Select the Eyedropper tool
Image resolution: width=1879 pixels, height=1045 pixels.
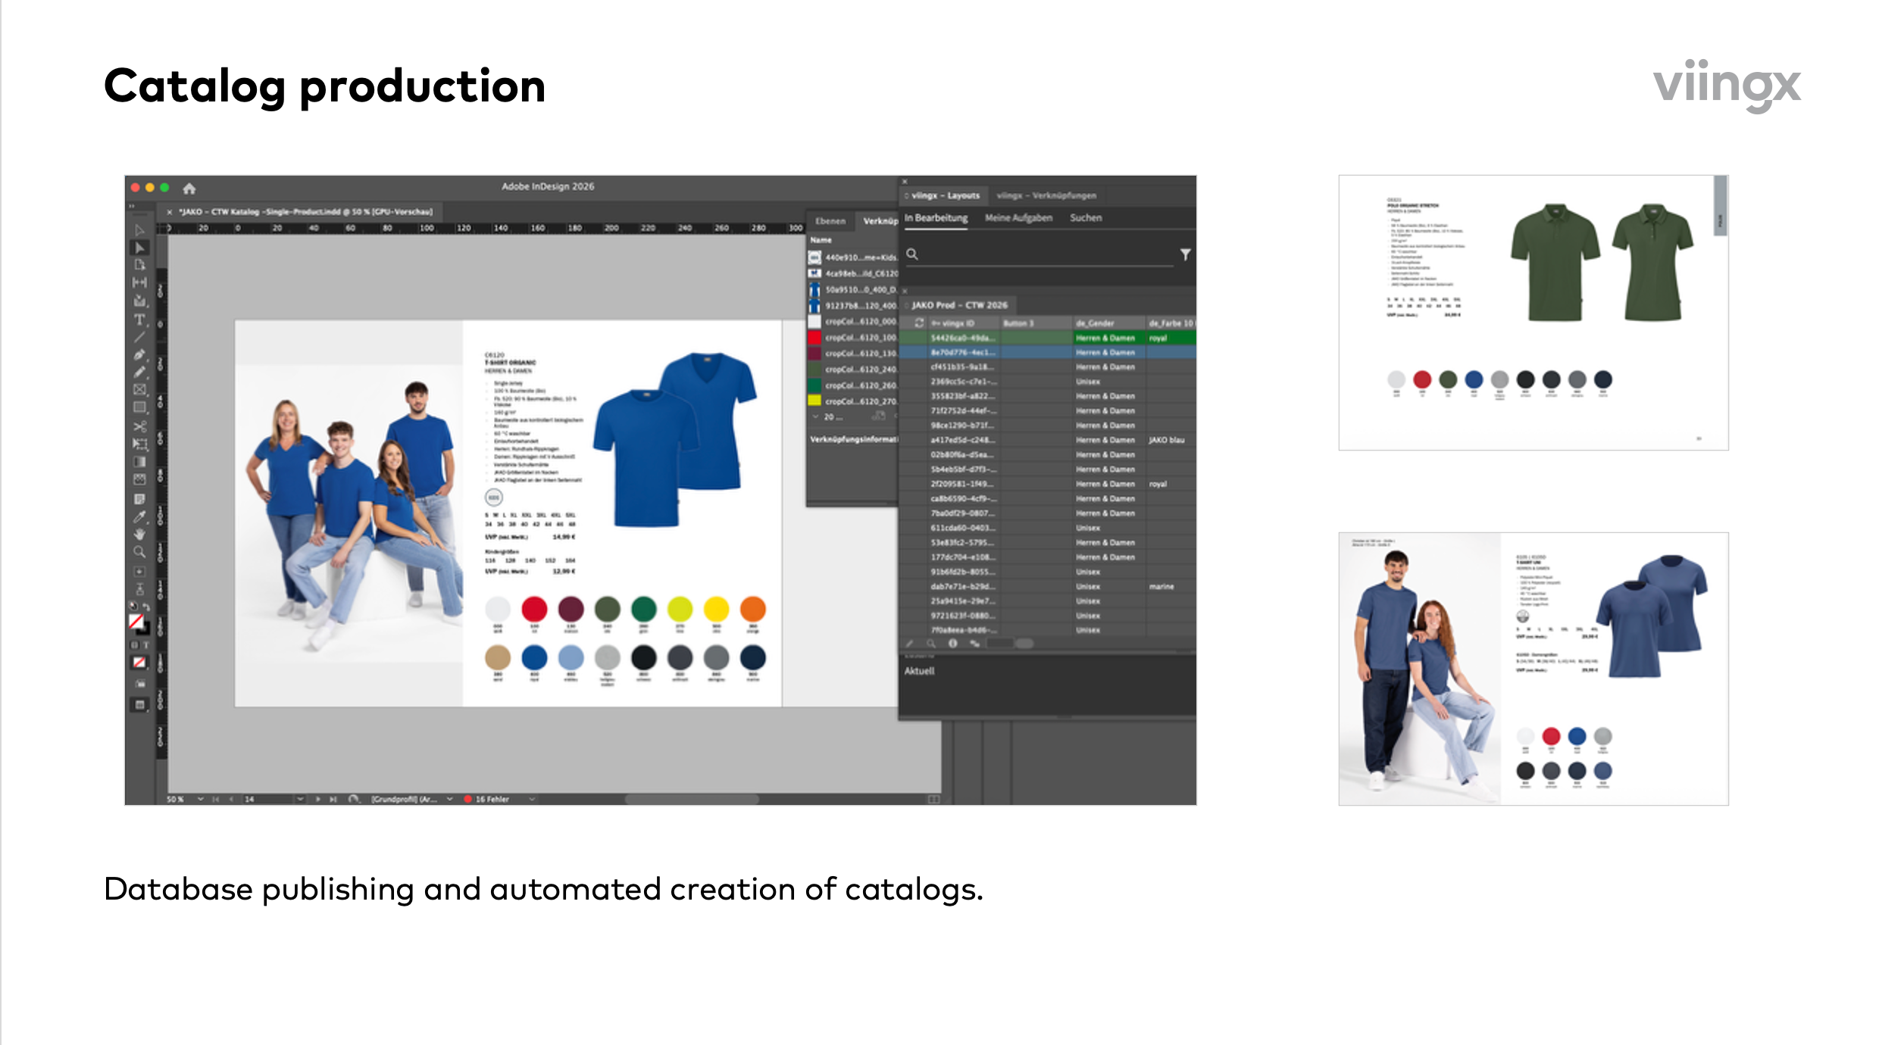[139, 516]
